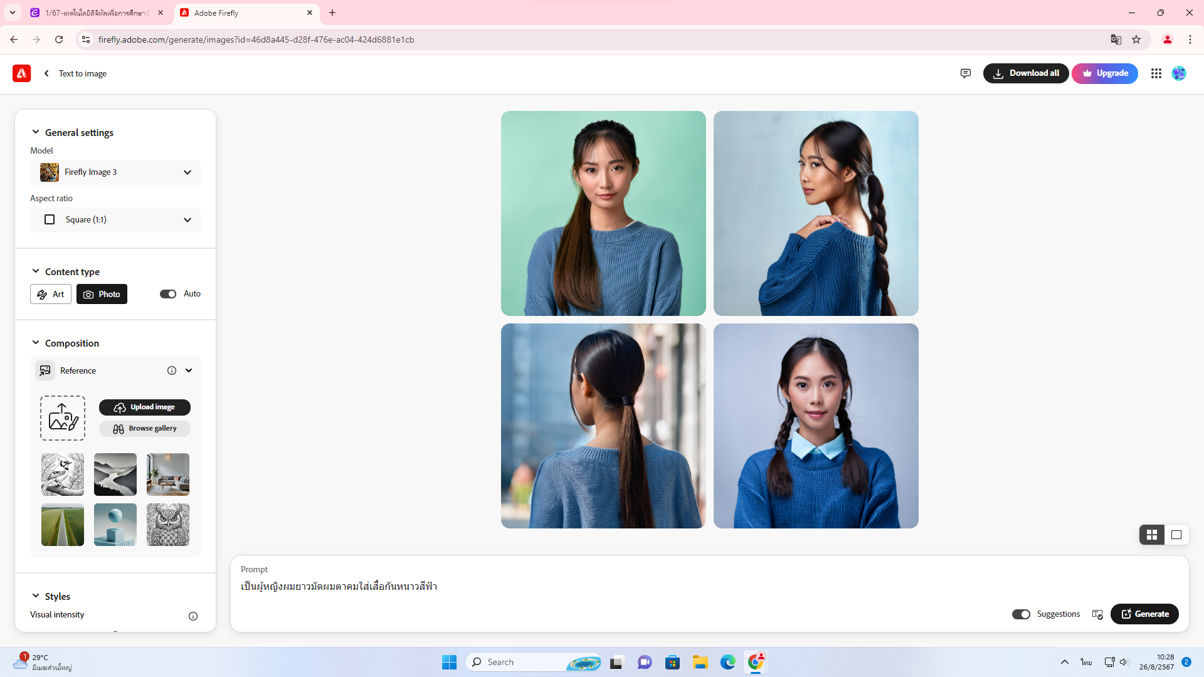Click the Adobe Firefly home logo
The image size is (1204, 677).
click(x=21, y=73)
